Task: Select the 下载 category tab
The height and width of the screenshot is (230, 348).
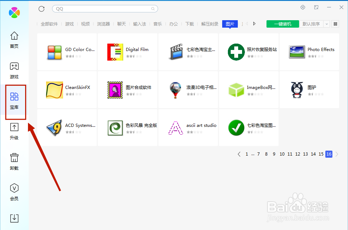Action: pyautogui.click(x=190, y=24)
